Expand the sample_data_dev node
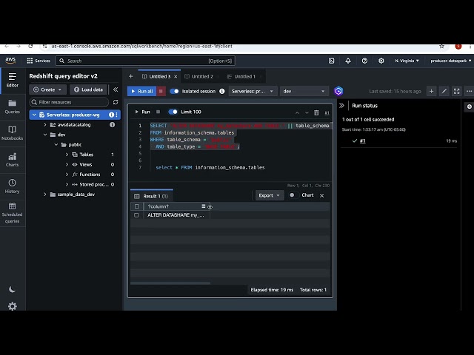The width and height of the screenshot is (474, 355). [x=45, y=195]
